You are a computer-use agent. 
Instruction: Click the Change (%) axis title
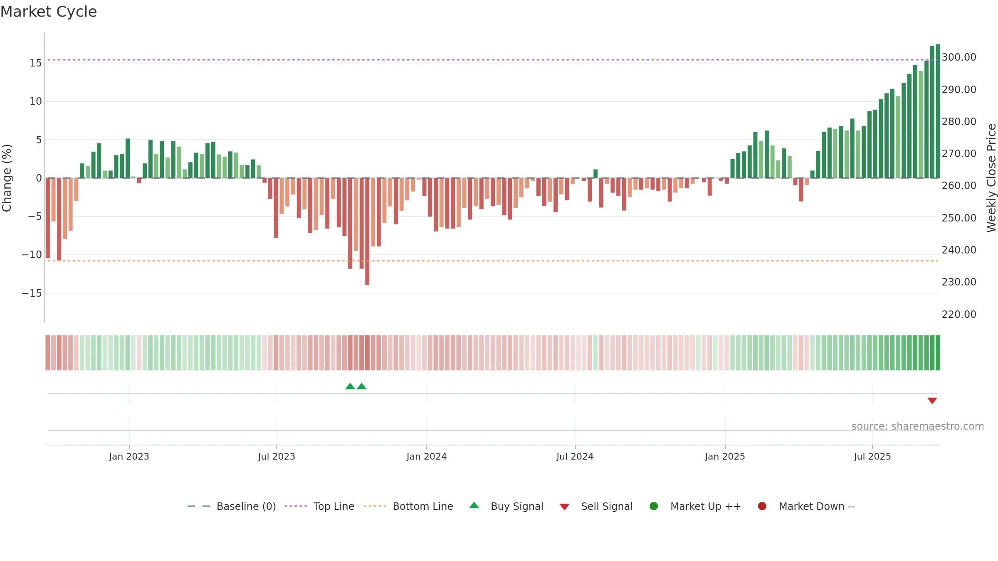point(7,178)
